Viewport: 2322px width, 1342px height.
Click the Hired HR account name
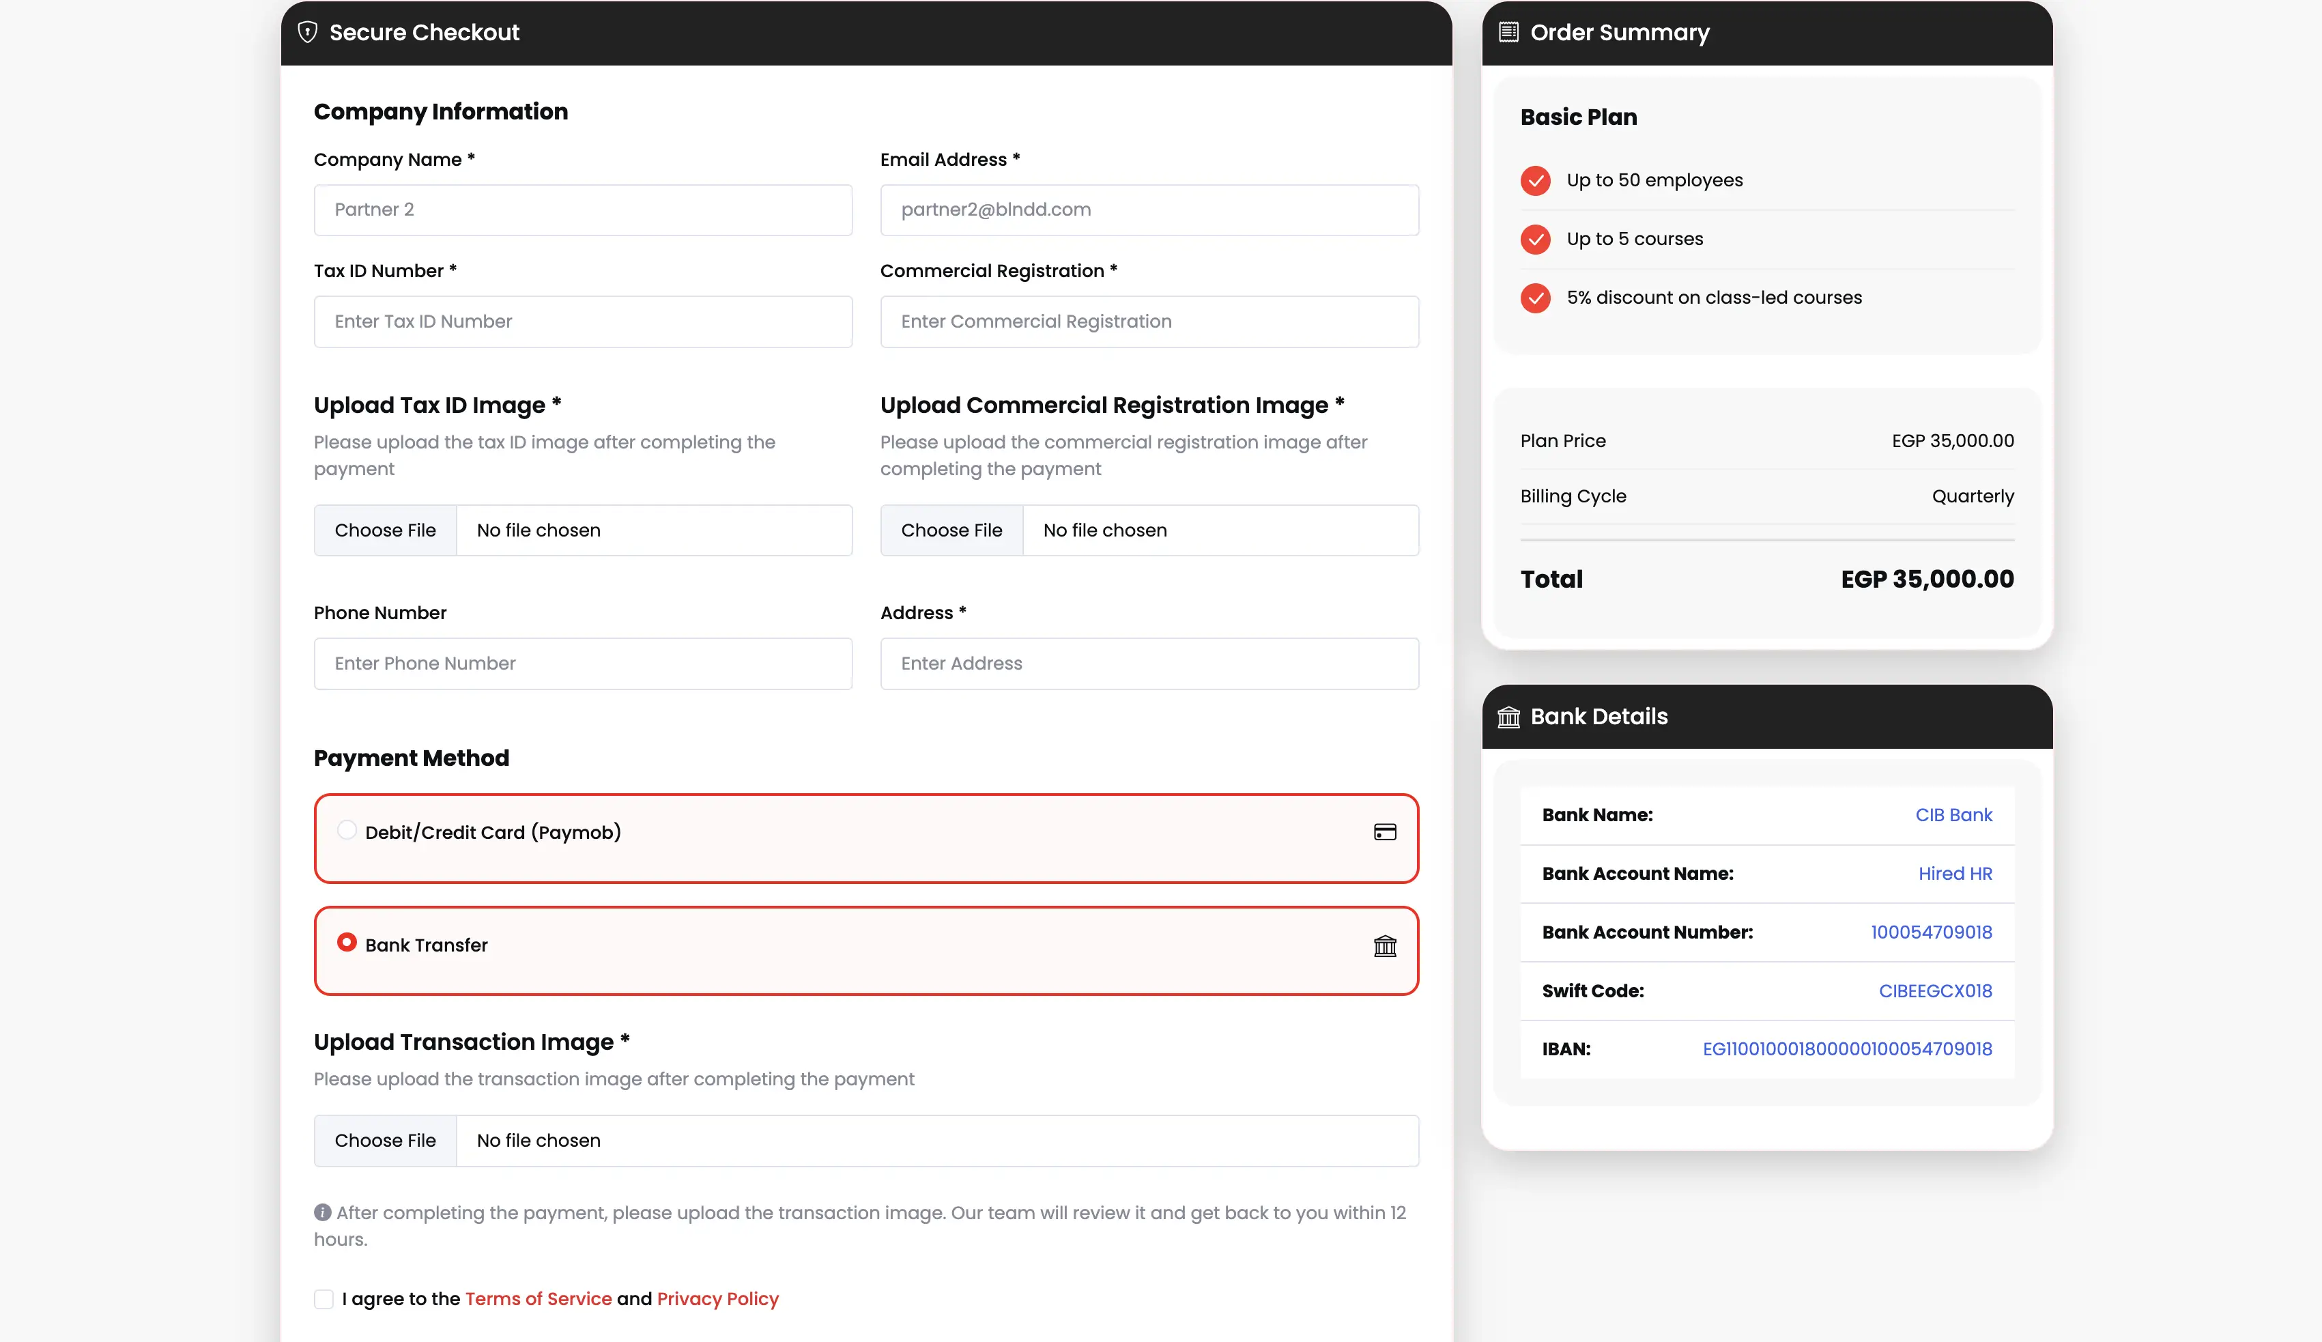1955,874
